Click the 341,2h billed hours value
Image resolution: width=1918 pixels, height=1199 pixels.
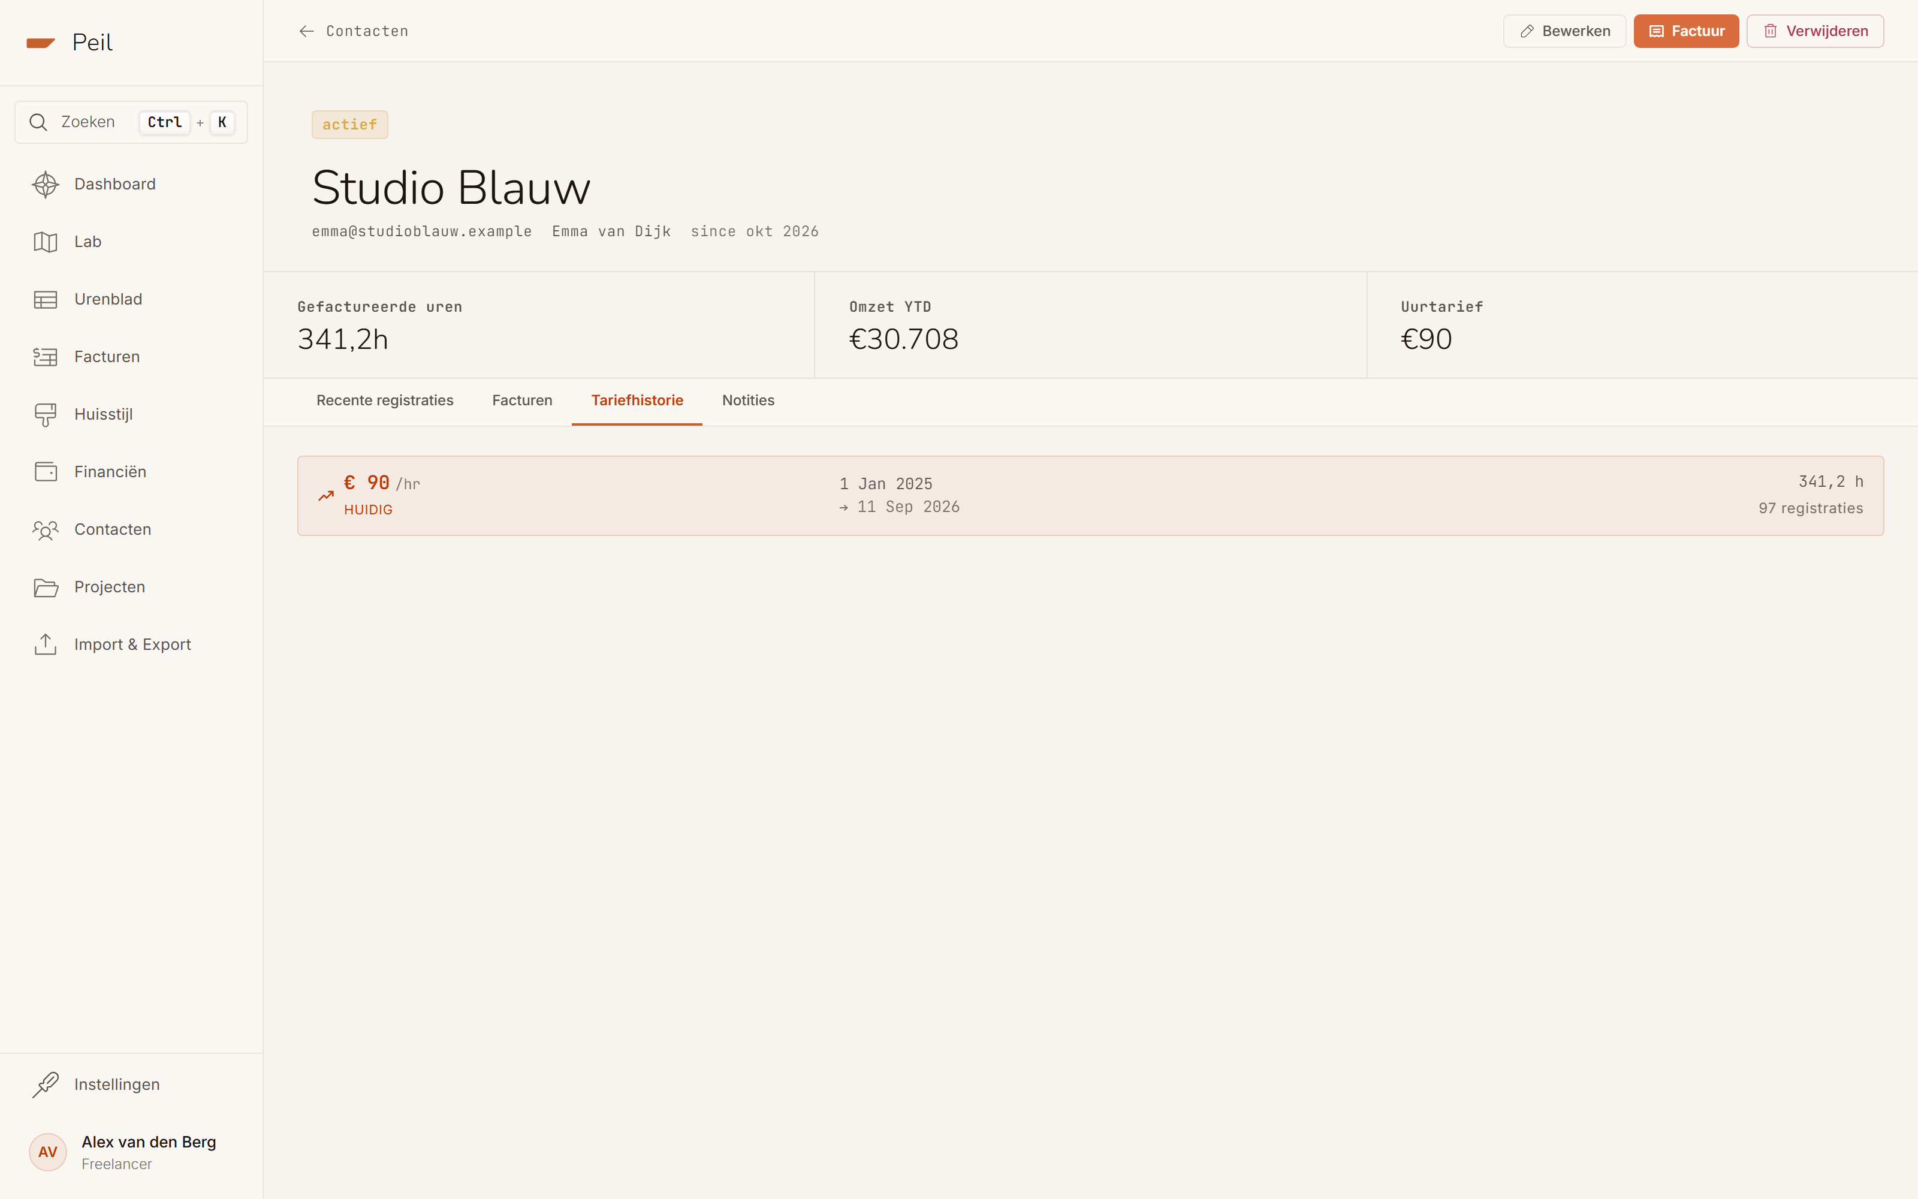pos(343,339)
